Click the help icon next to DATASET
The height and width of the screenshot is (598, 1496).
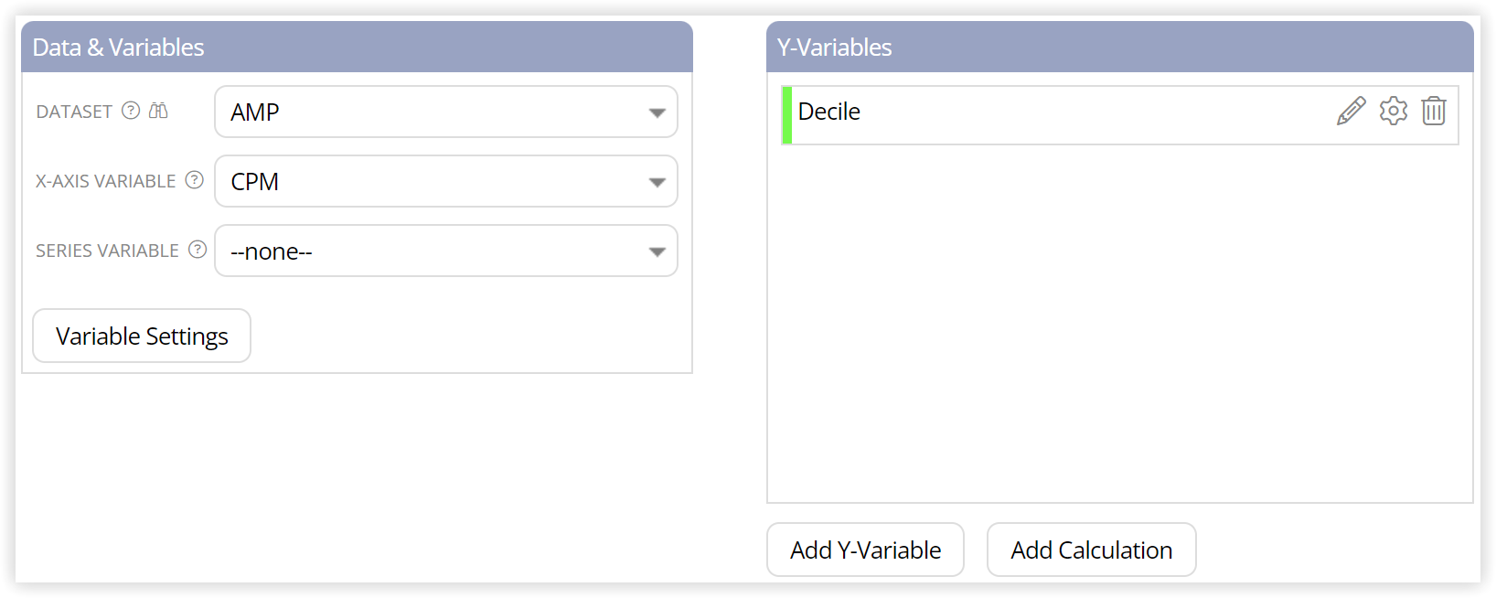pos(131,111)
